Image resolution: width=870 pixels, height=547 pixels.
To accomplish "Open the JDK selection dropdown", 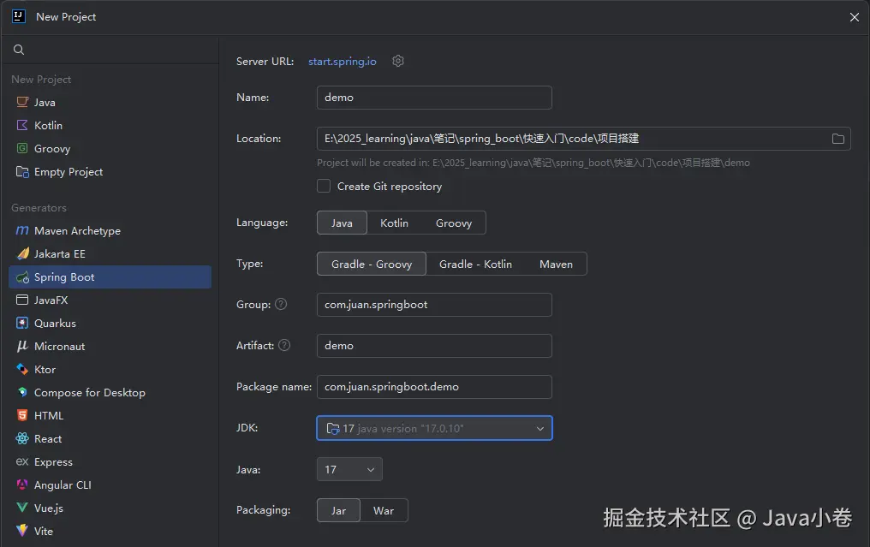I will pyautogui.click(x=434, y=428).
